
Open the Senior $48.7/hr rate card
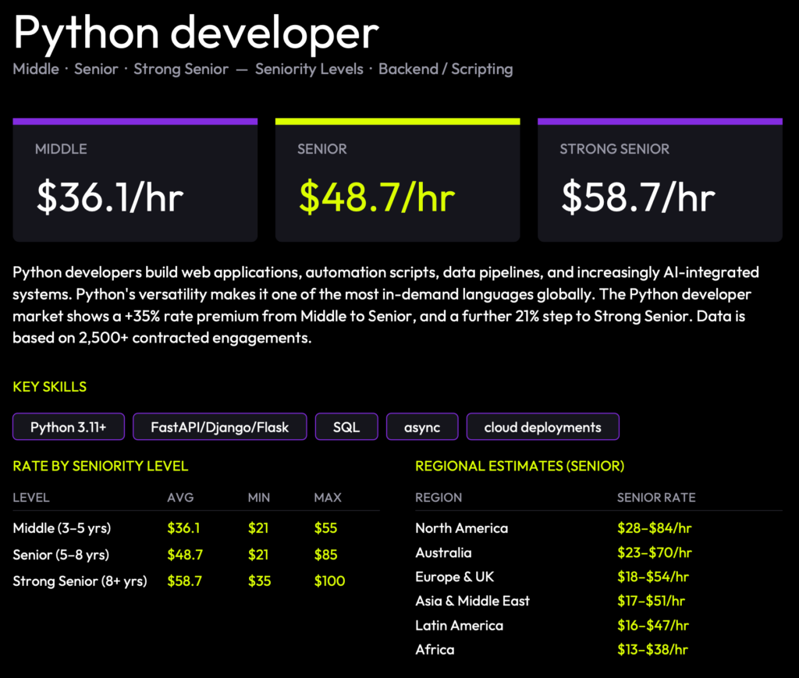point(397,180)
